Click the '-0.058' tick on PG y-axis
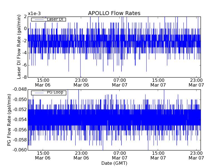This screenshot has height=167, width=223. [x=20, y=140]
